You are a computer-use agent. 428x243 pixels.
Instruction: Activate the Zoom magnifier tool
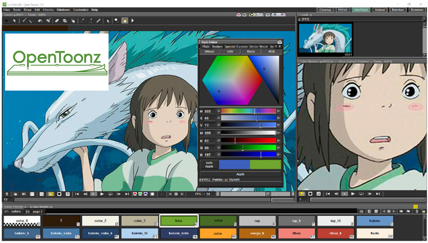(116, 20)
